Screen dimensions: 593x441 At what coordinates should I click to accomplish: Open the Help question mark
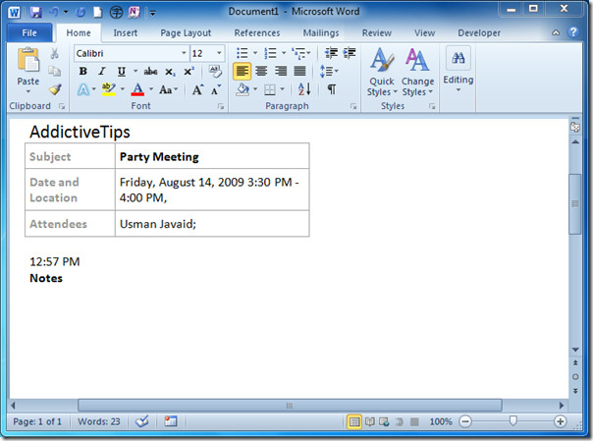573,32
